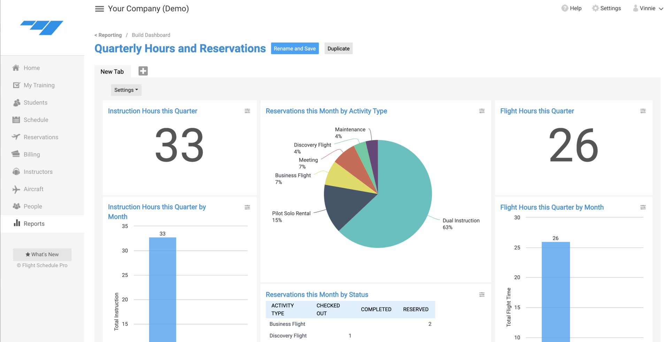669x342 pixels.
Task: Go back via the Reporting breadcrumb link
Action: pos(108,35)
